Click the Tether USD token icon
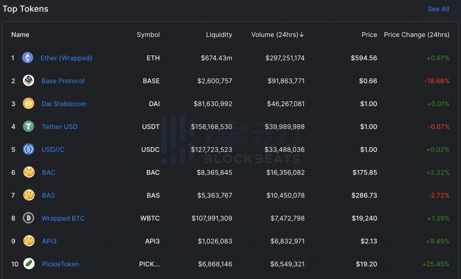 [29, 126]
